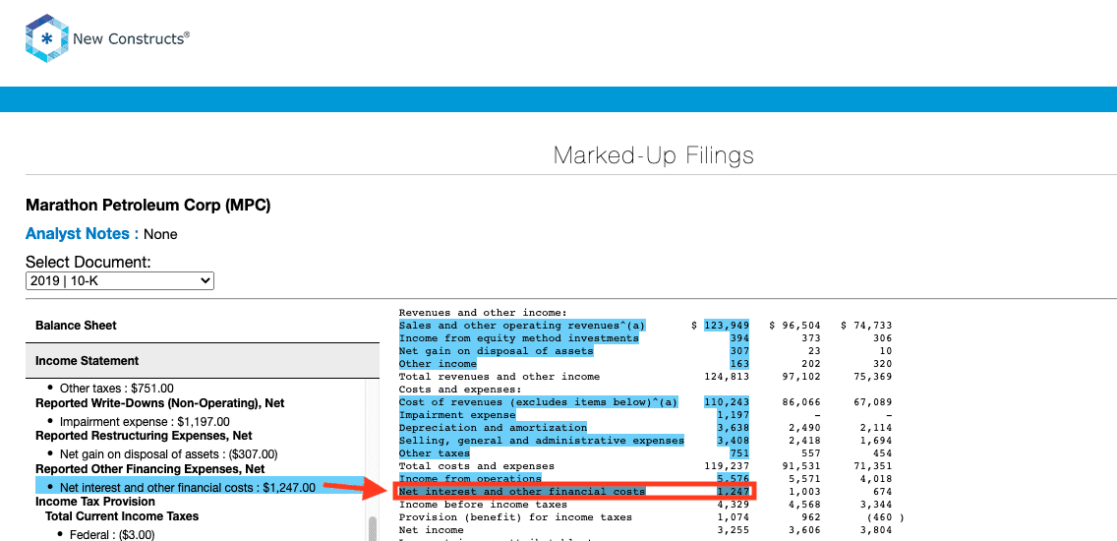Click highlighted 'Other income' filing row
Viewport: 1117px width, 541px height.
438,364
